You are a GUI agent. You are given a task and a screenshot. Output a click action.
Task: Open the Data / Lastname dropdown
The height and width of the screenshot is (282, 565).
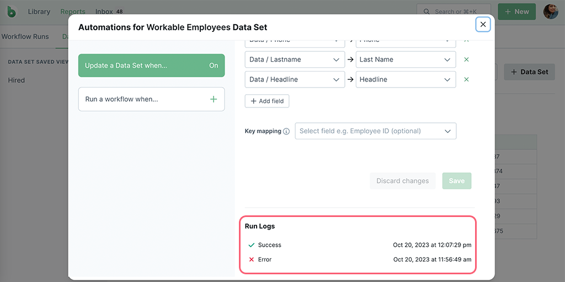(295, 59)
